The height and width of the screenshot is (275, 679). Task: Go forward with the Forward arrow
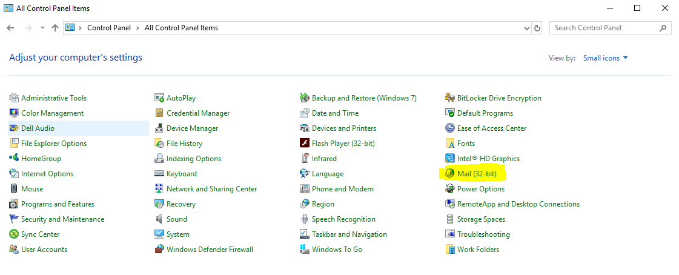coord(28,28)
